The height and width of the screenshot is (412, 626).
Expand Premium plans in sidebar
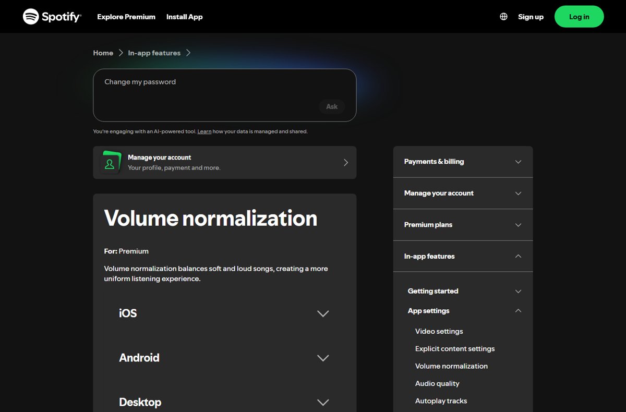(463, 225)
